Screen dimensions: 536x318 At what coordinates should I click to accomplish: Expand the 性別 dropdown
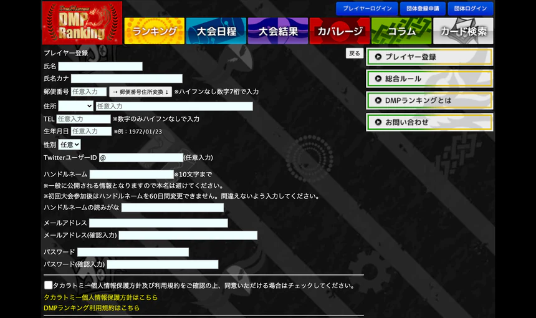(x=69, y=145)
